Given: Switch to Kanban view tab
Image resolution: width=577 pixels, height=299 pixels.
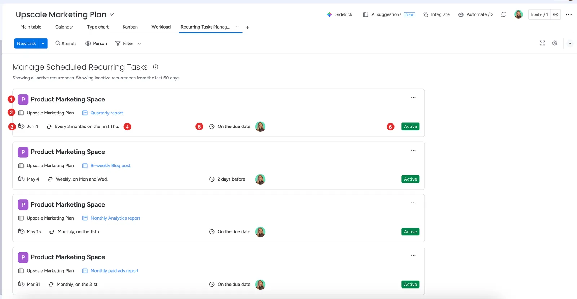Looking at the screenshot, I should click(130, 27).
